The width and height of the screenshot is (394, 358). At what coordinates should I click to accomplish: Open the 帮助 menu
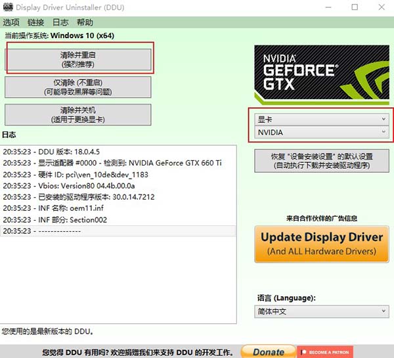pos(85,22)
